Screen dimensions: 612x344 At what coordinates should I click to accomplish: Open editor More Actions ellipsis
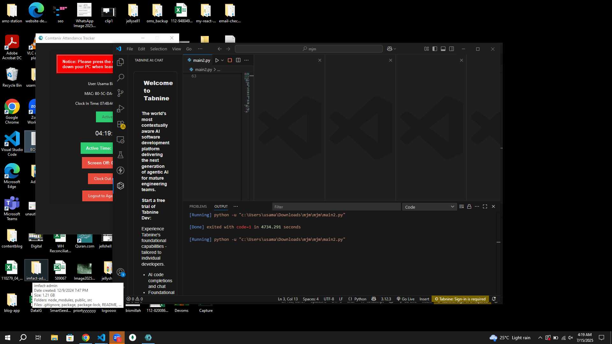pos(246,60)
